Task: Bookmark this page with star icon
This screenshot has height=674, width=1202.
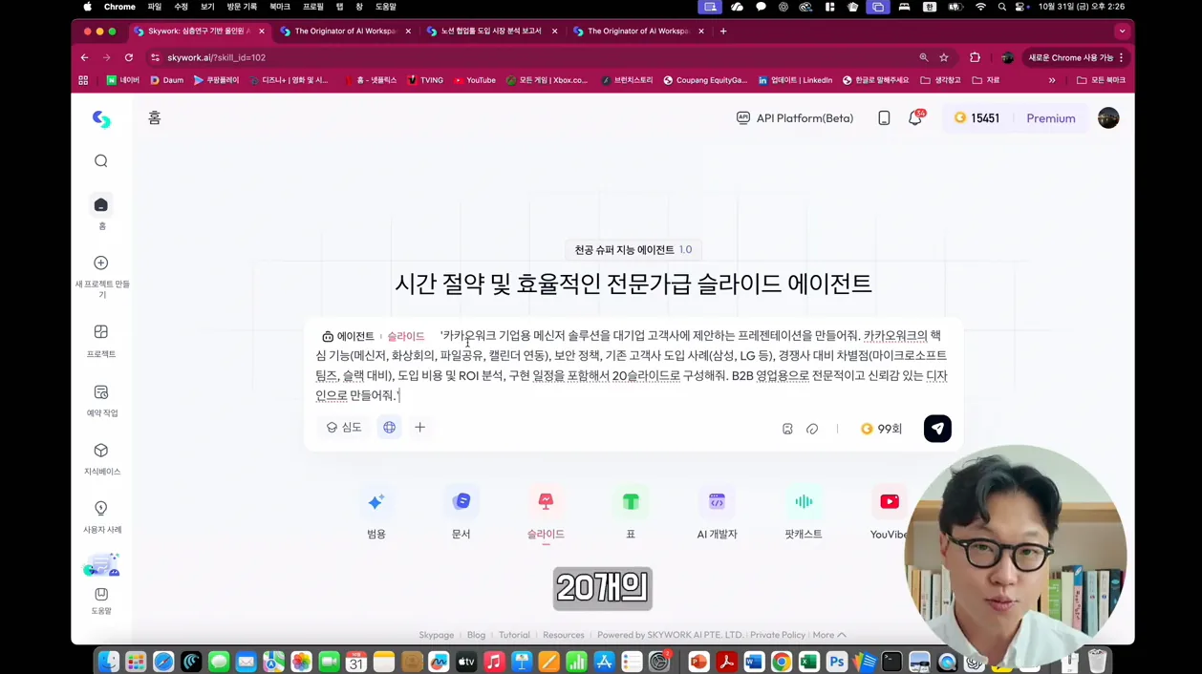Action: click(x=944, y=57)
